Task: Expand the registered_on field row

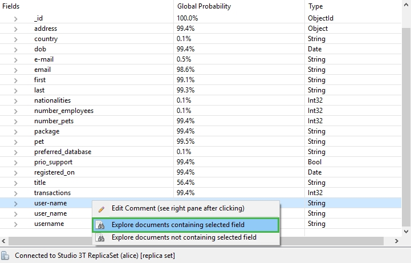Action: coord(16,173)
